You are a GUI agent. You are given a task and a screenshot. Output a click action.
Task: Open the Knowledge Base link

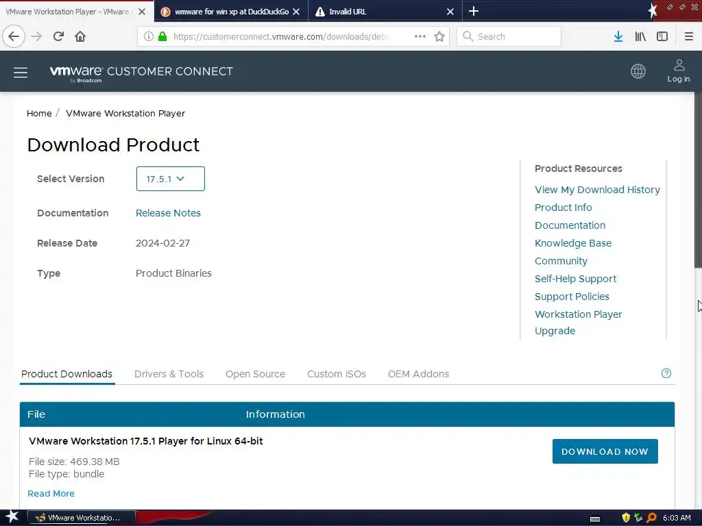pos(572,243)
